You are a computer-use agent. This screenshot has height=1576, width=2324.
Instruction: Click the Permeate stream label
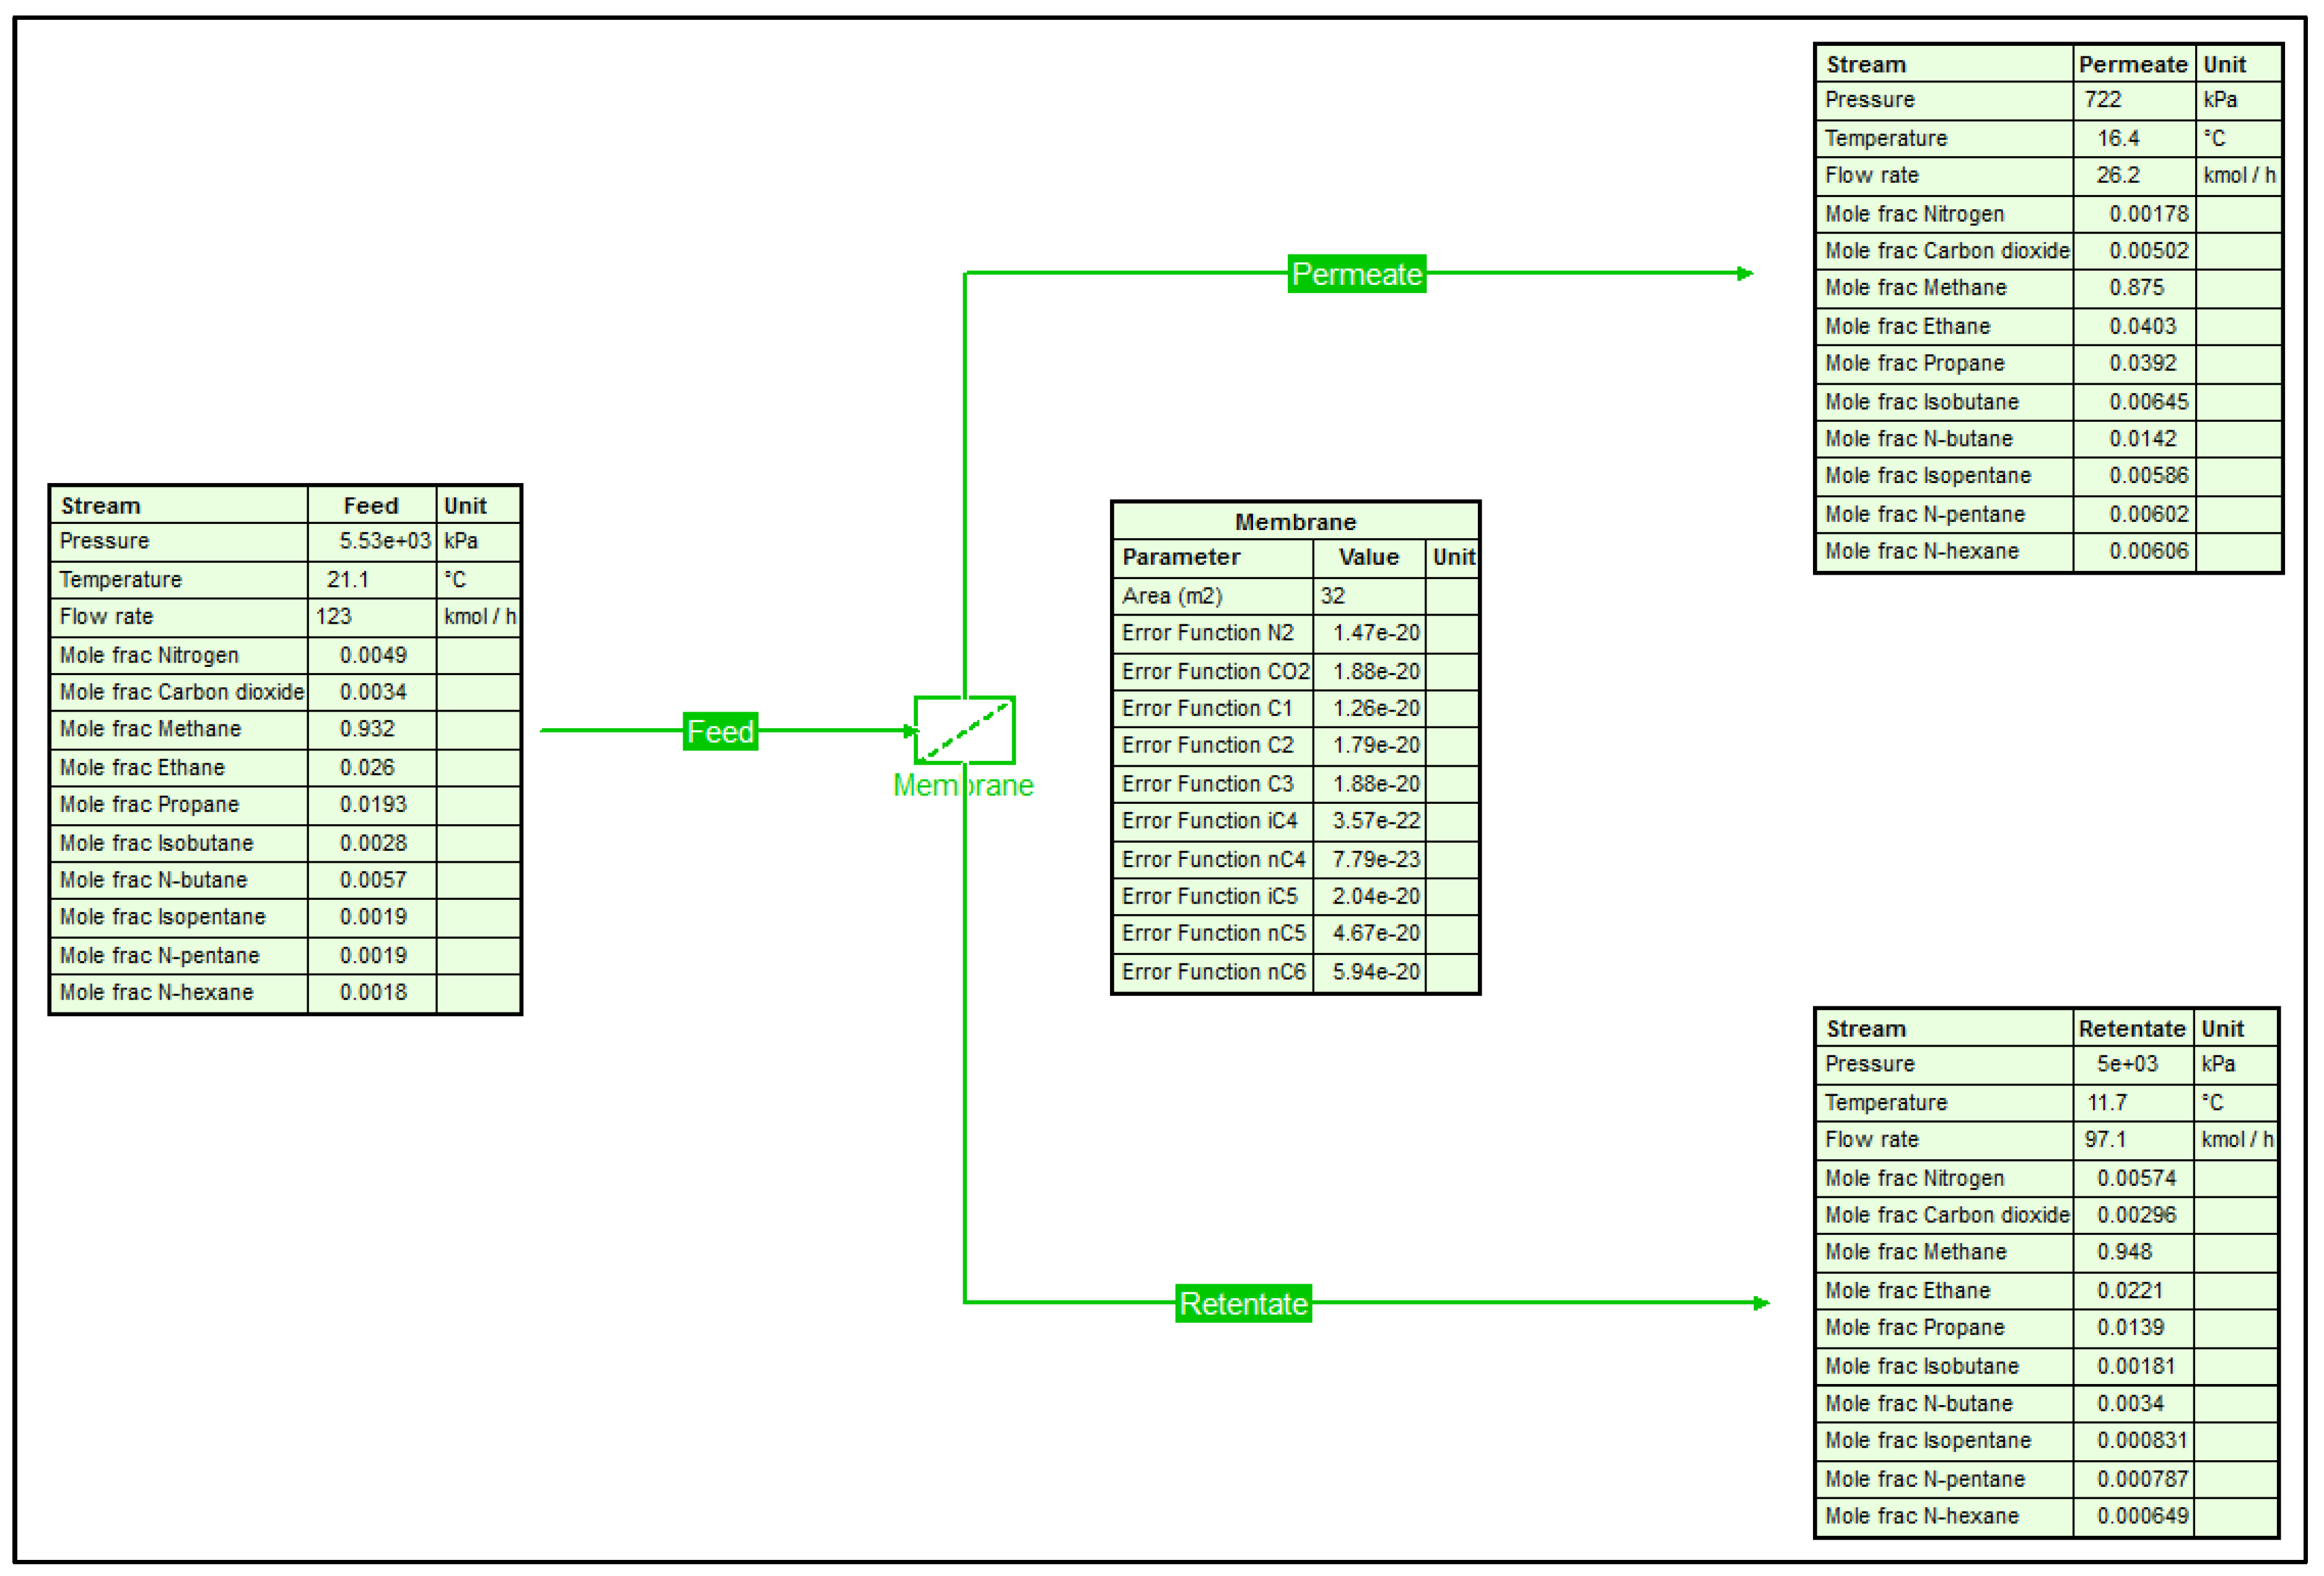tap(1356, 273)
